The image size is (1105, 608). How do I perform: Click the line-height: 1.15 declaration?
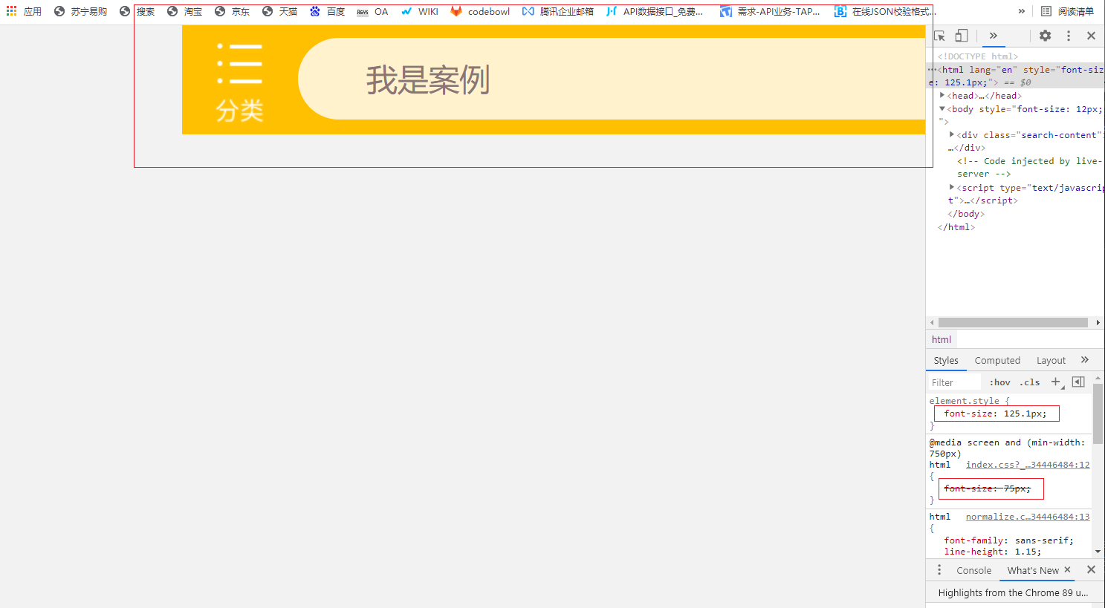tap(992, 552)
